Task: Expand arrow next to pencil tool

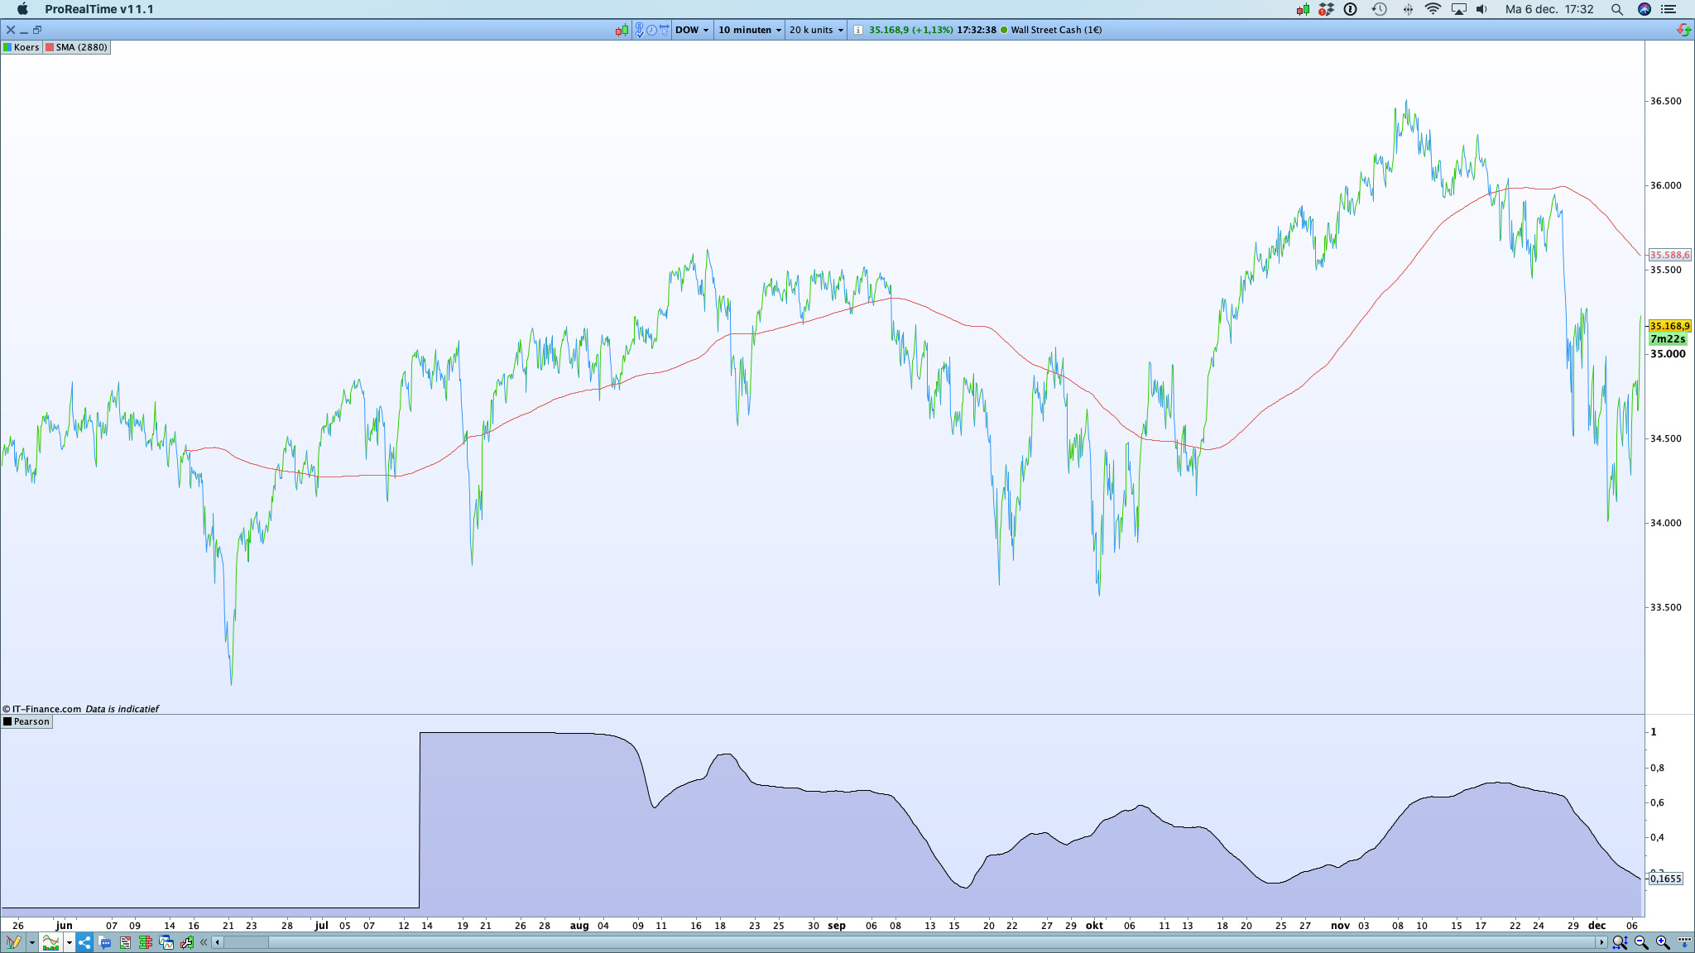Action: click(31, 942)
